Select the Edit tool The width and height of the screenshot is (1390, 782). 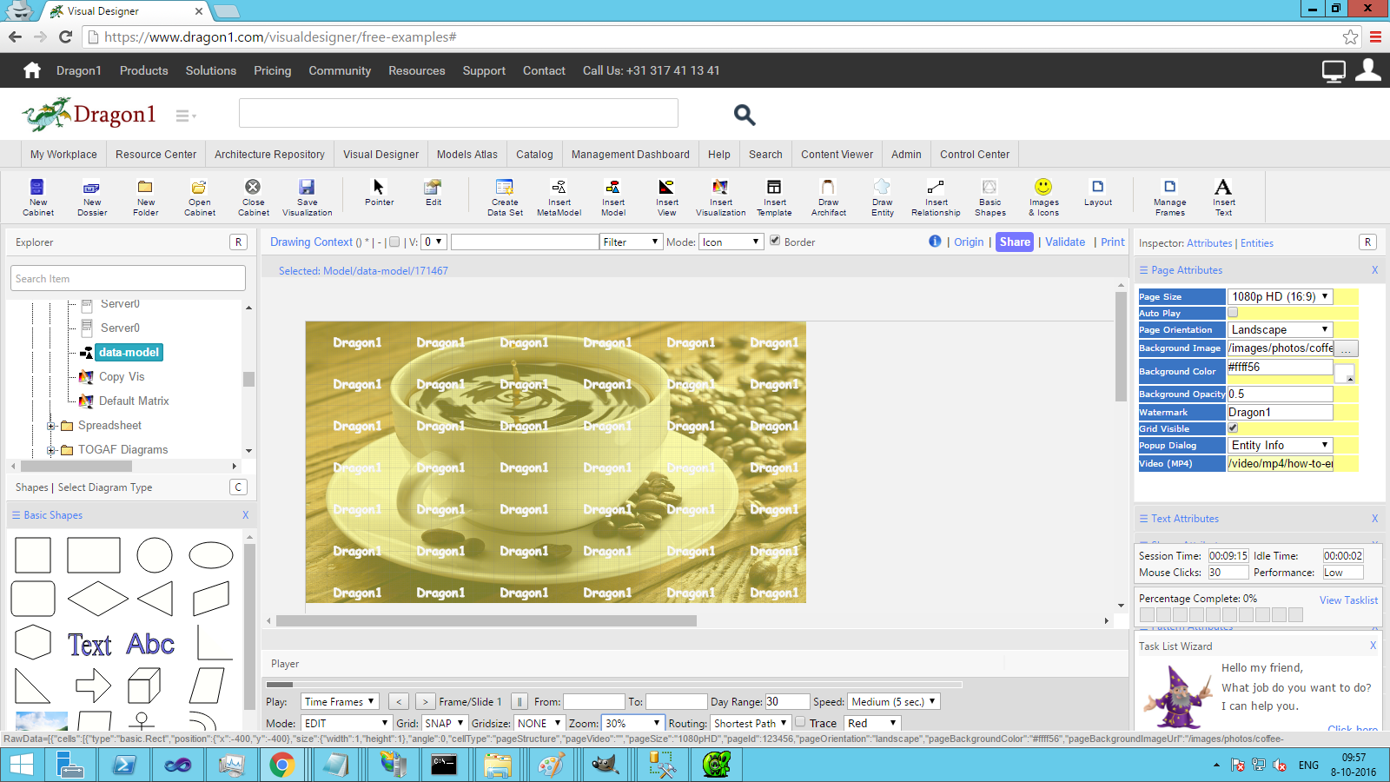(433, 192)
